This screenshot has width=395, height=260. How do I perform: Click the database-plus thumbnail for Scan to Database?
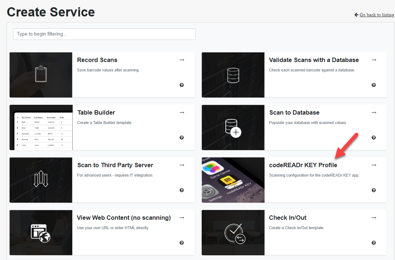[x=233, y=127]
